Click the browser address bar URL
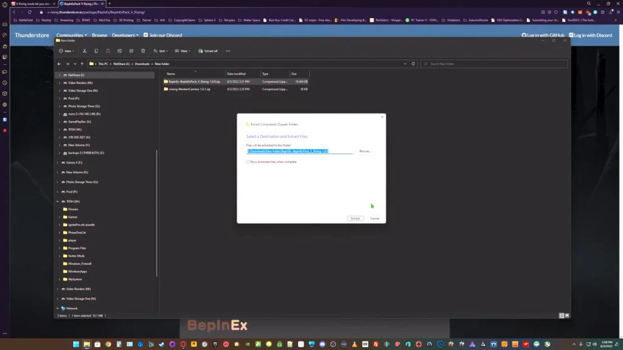The image size is (623, 350). click(x=96, y=12)
